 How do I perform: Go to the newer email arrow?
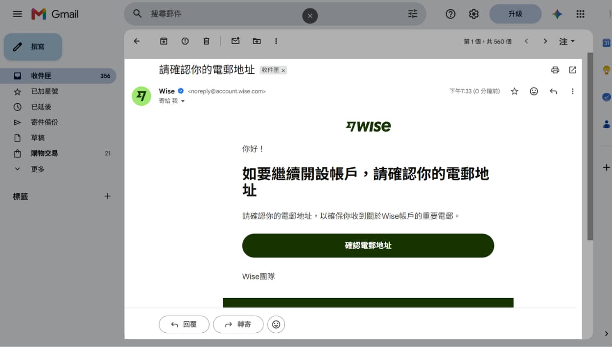pyautogui.click(x=526, y=41)
